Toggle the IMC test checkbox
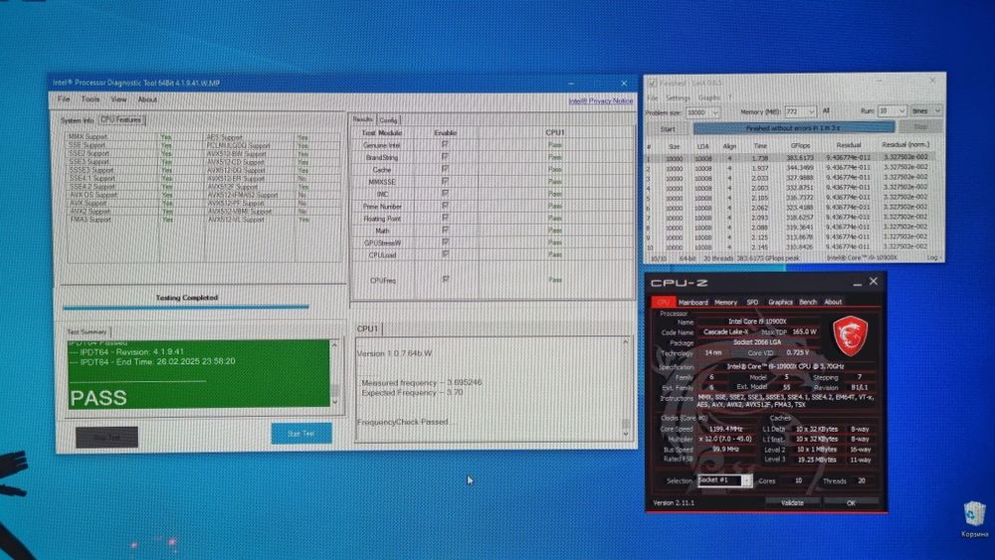Image resolution: width=995 pixels, height=560 pixels. click(445, 193)
